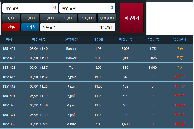Image resolution: width=194 pixels, height=129 pixels.
Task: Click Banker in round 1851423 row
Action: (71, 58)
